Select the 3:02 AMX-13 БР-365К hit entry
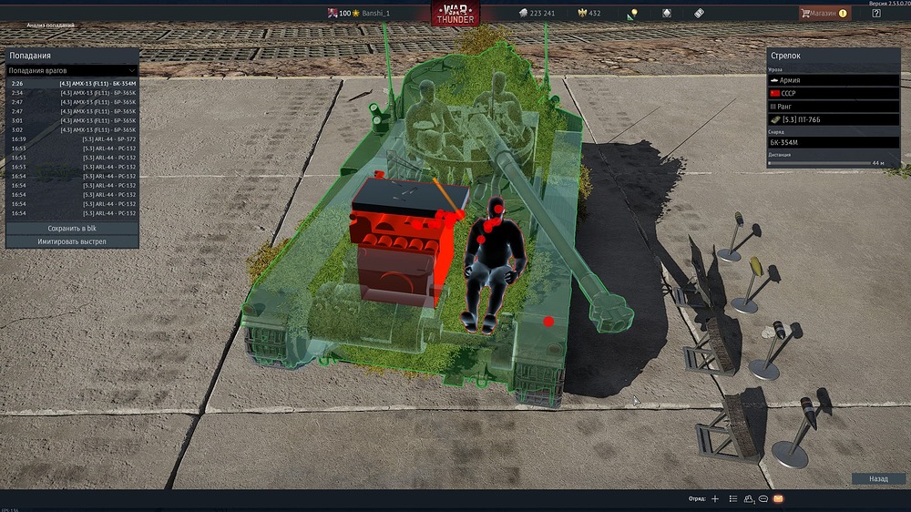 tap(72, 130)
